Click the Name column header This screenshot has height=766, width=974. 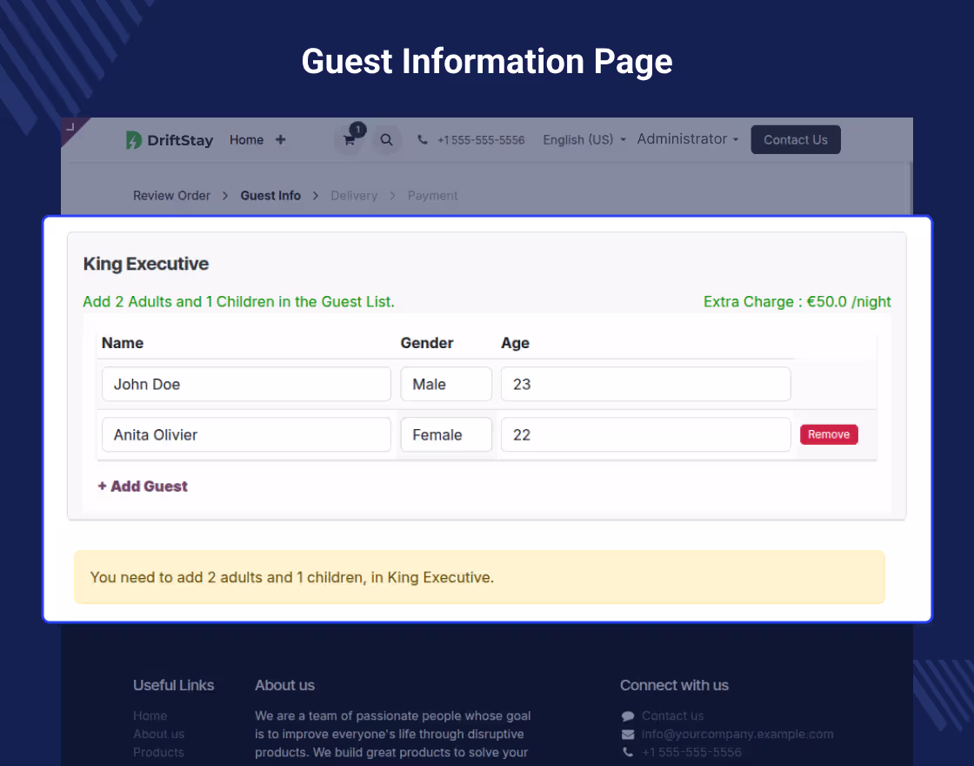[123, 343]
